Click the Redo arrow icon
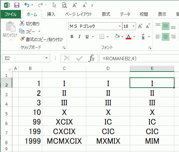The height and width of the screenshot is (152, 179). point(41,5)
